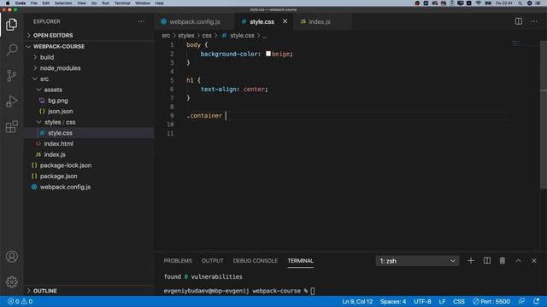This screenshot has height=307, width=547.
Task: Change end of line sequence LF
Action: click(442, 301)
